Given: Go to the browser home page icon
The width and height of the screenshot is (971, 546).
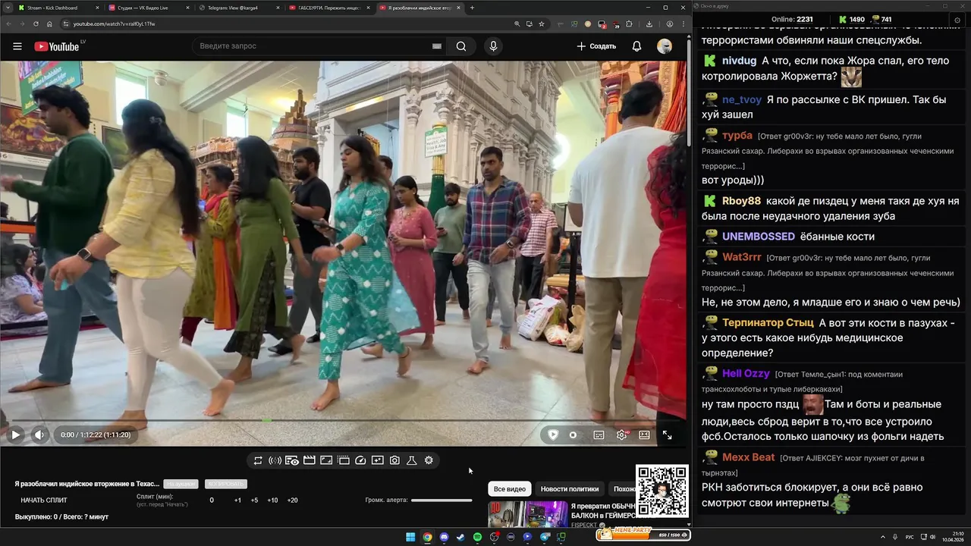Looking at the screenshot, I should tap(49, 24).
